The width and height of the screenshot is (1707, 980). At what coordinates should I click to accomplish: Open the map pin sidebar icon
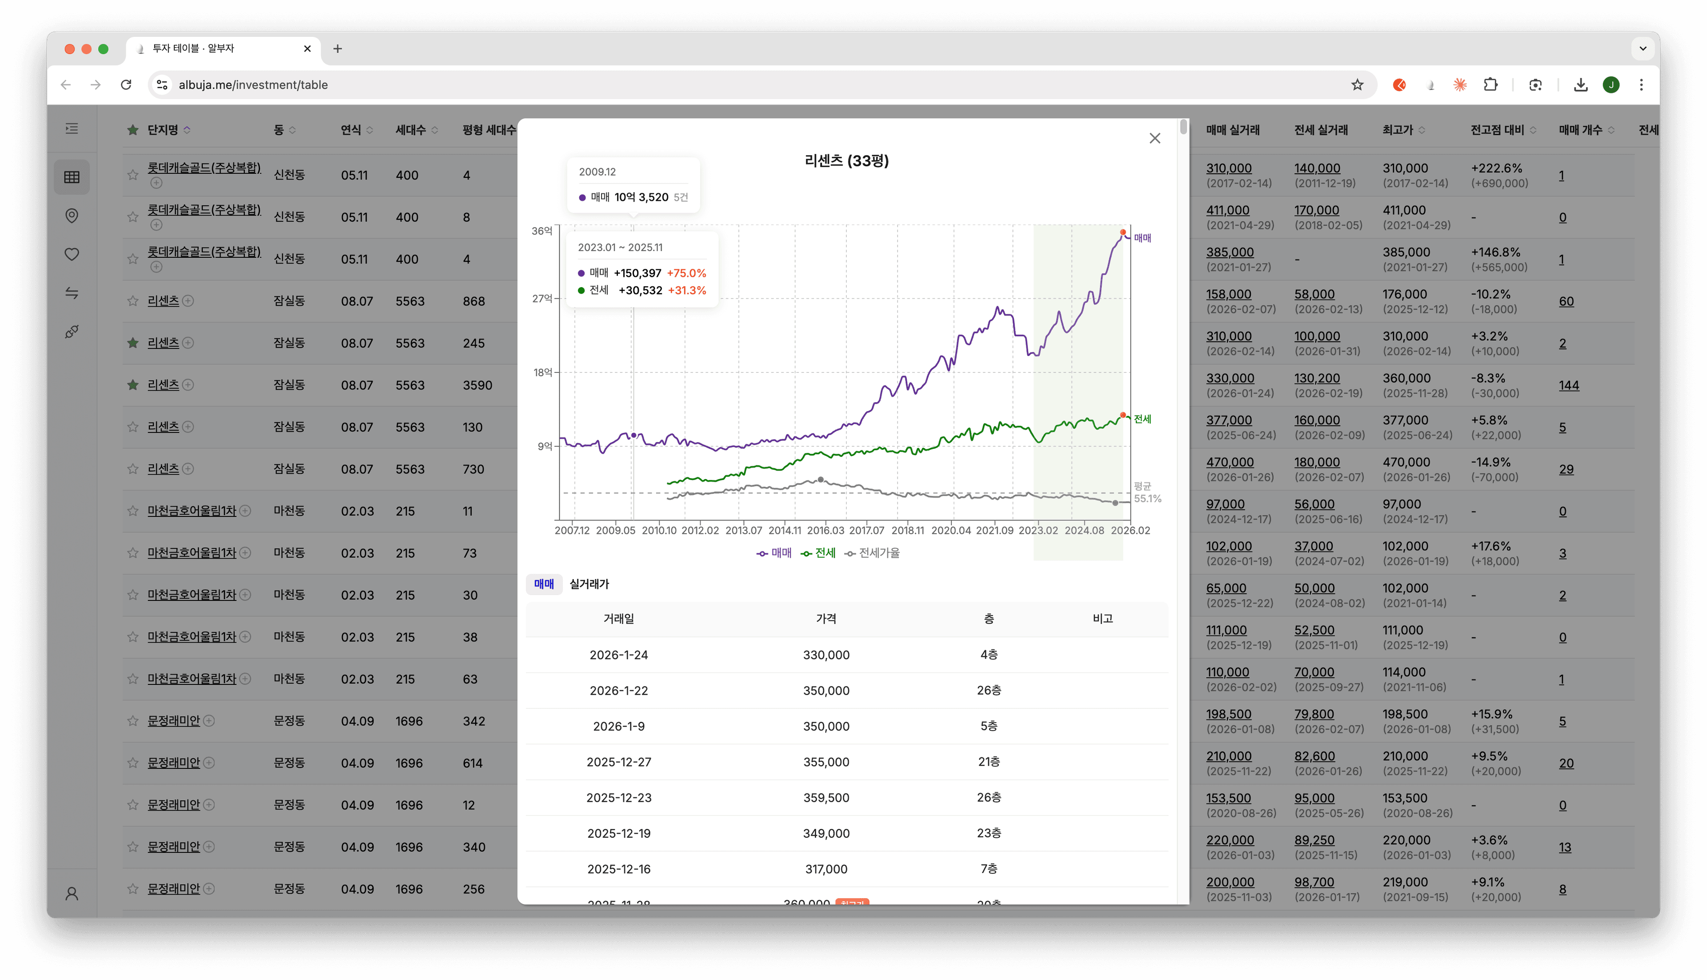click(72, 216)
